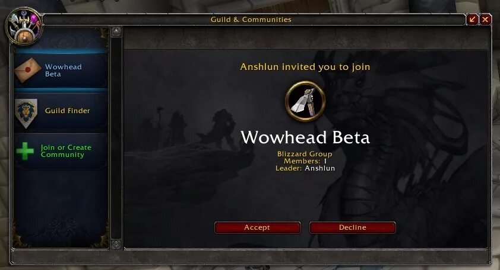
Task: Click the scroll up arrow in sidebar list
Action: click(116, 32)
